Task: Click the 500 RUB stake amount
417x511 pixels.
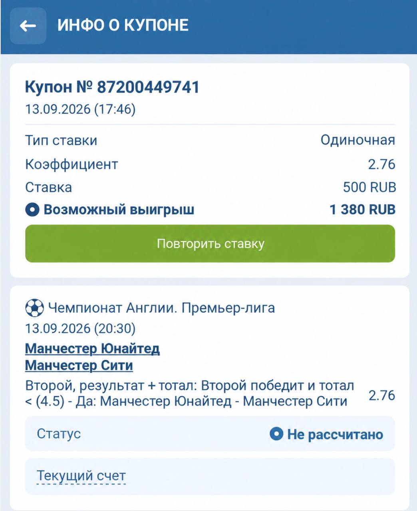Action: [x=369, y=187]
